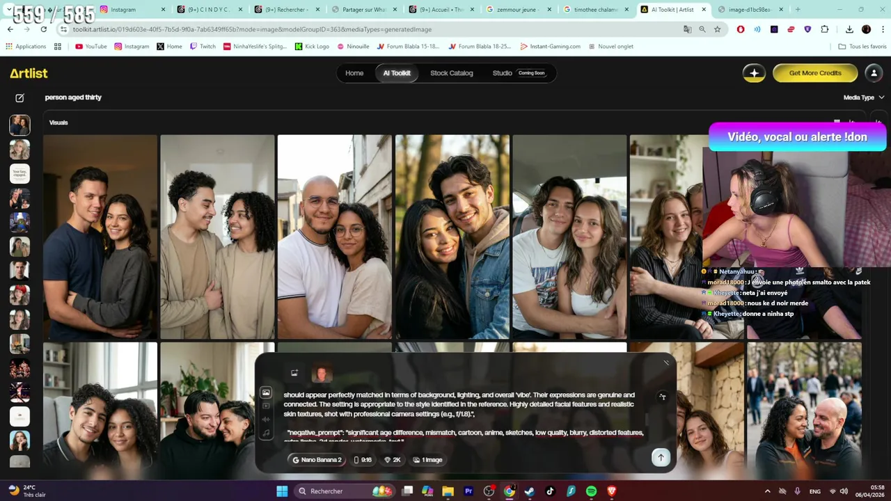This screenshot has width=891, height=501.
Task: Click the zoom magnifier icon in address bar
Action: 702,29
